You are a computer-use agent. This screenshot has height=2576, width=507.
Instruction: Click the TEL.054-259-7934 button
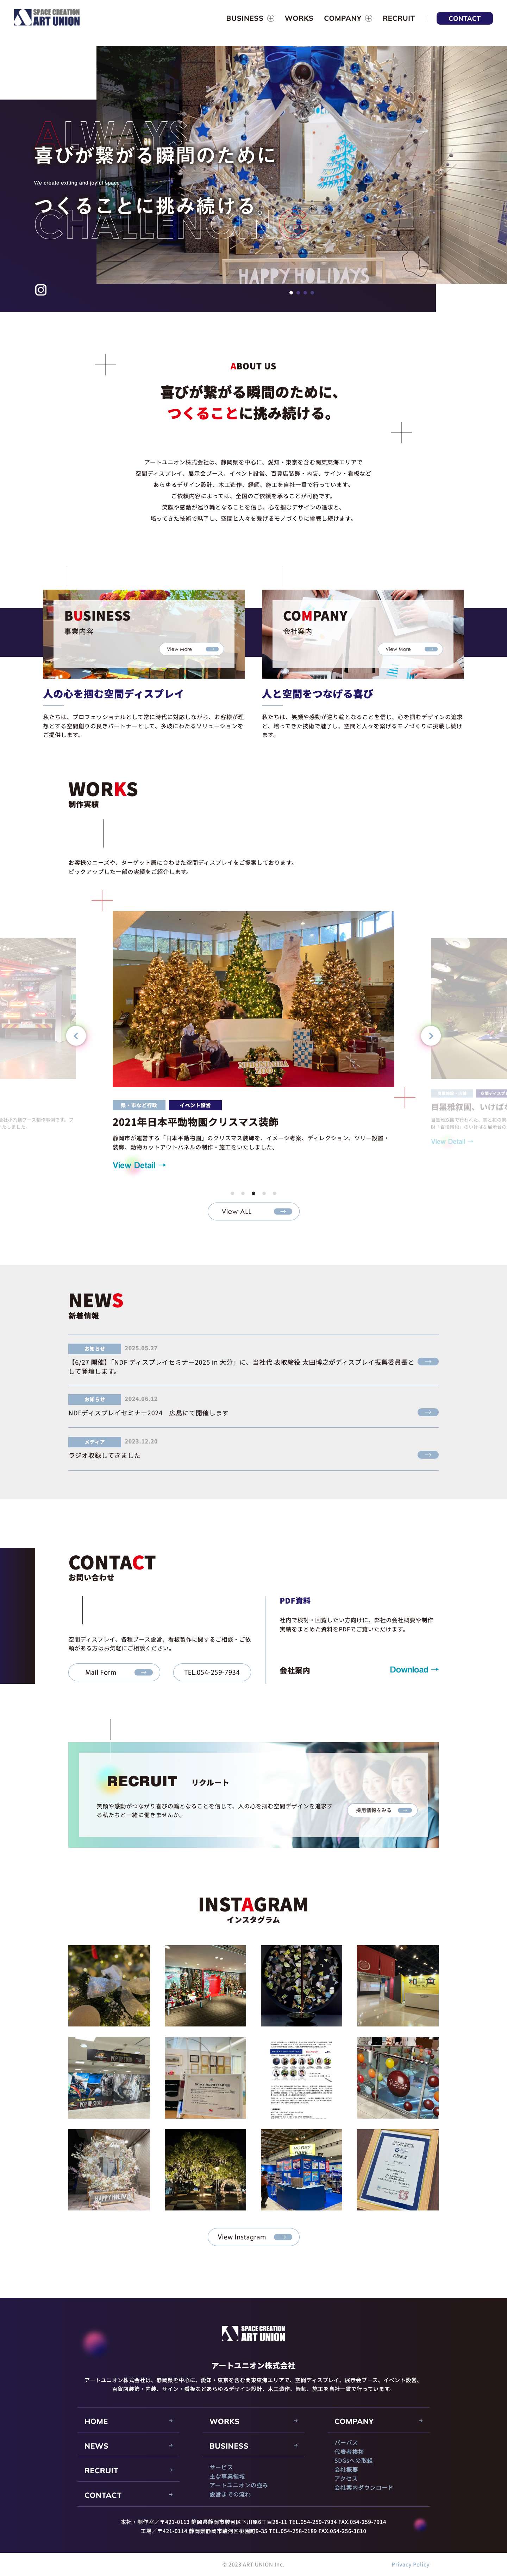(212, 1672)
